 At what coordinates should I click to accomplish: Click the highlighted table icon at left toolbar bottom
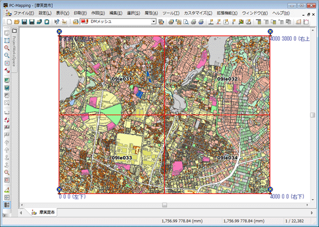pyautogui.click(x=7, y=204)
